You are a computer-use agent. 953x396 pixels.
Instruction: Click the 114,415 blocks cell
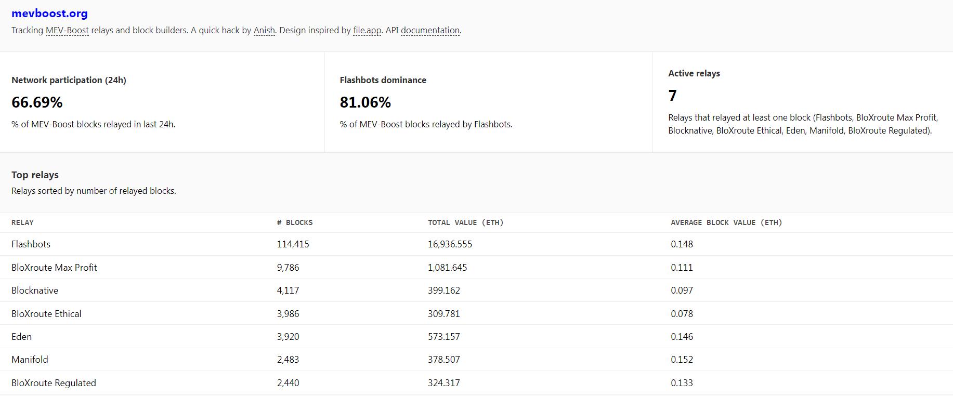pos(293,244)
